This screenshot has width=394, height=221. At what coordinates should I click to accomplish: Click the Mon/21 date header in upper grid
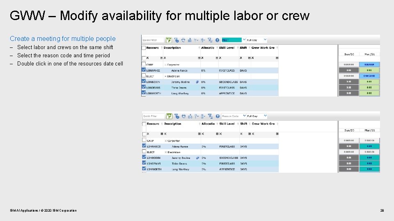[x=369, y=54]
